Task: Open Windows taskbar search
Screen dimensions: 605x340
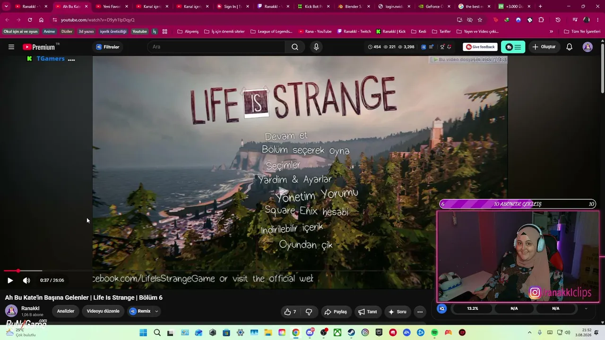Action: pyautogui.click(x=157, y=332)
